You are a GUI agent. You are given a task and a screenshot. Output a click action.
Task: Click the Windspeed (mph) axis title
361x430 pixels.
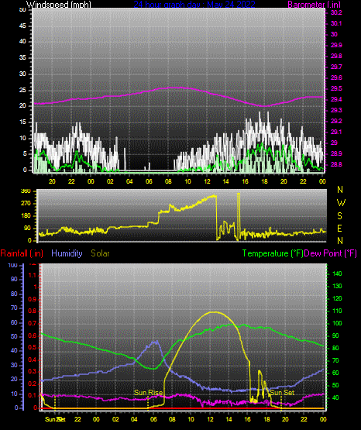point(58,5)
